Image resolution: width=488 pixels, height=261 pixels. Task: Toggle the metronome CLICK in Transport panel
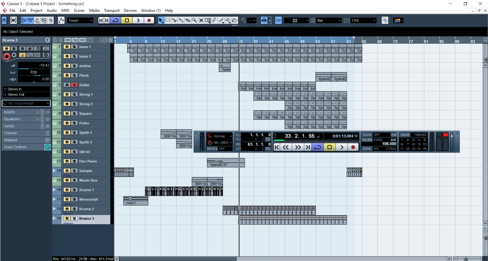367,135
